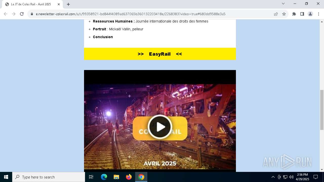
Task: Click the Conclusion list item
Action: pyautogui.click(x=103, y=37)
